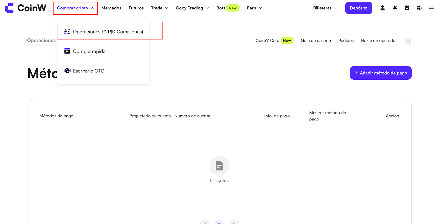Open the Guía de usuario link
Viewport: 439px width, 224px height.
[316, 40]
